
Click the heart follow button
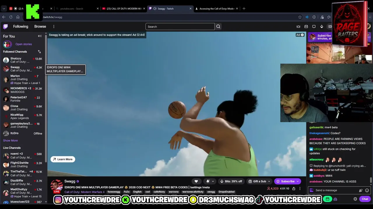tap(196, 181)
